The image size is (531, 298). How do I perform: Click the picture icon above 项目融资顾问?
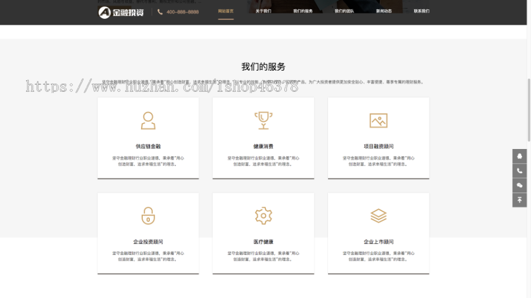click(x=378, y=121)
